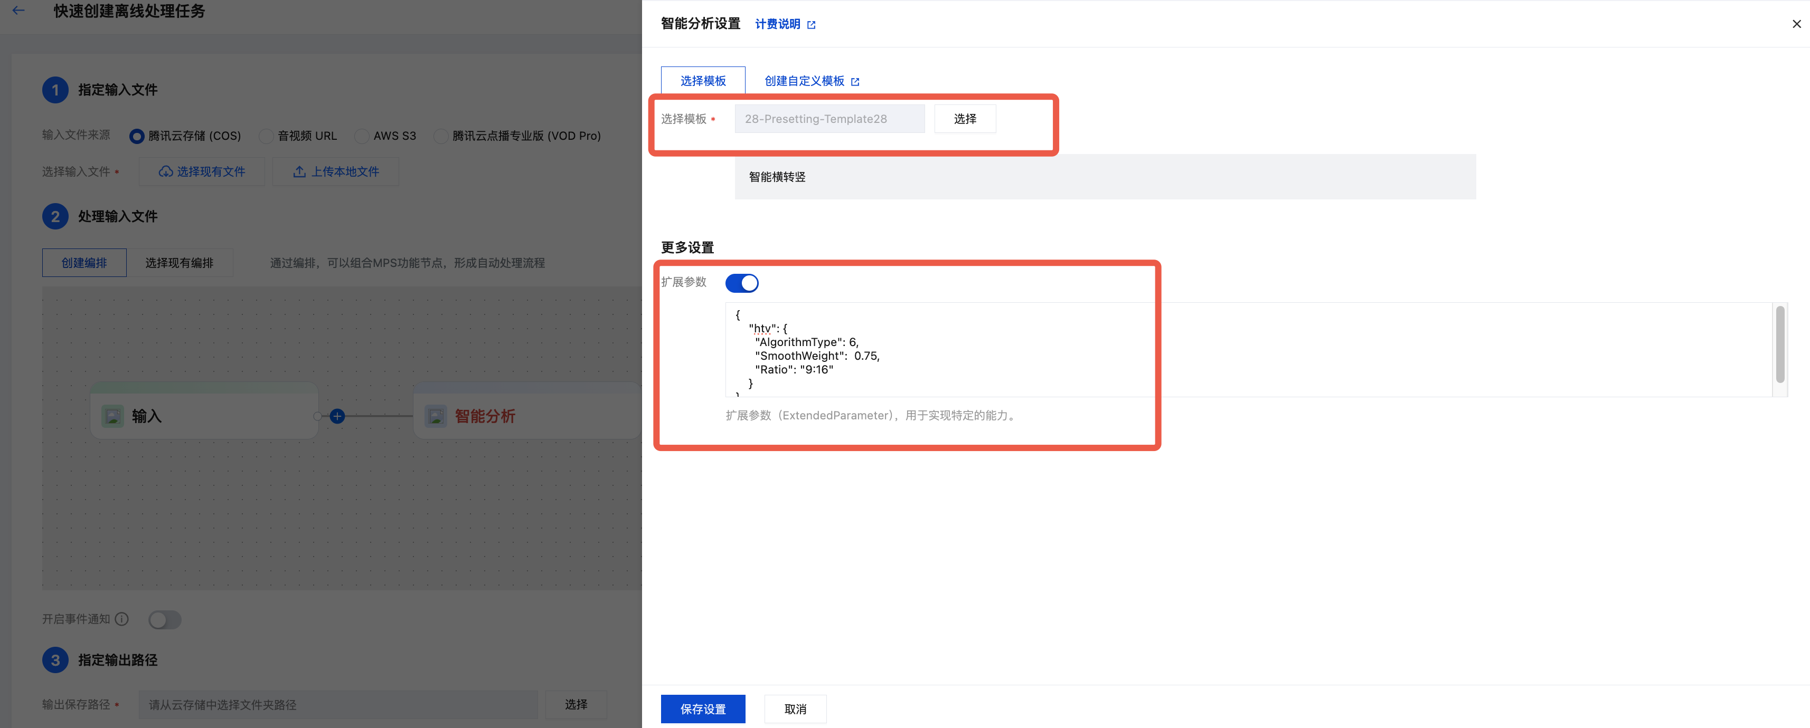This screenshot has width=1810, height=728.
Task: Click the back arrow icon at top left
Action: (x=19, y=11)
